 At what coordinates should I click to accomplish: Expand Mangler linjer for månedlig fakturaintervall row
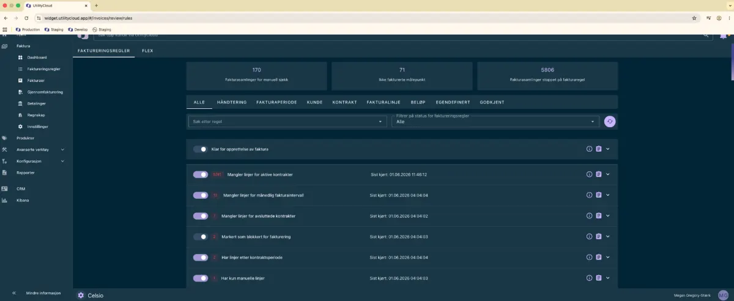tap(608, 195)
